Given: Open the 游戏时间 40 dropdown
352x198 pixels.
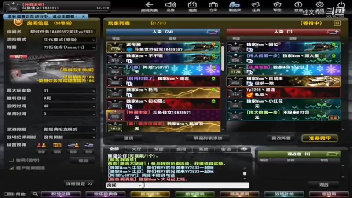Looking at the screenshot, I should pyautogui.click(x=70, y=106).
